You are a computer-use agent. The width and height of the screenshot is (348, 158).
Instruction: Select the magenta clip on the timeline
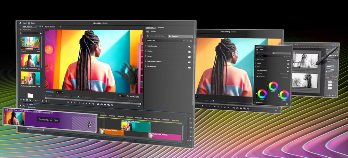(165, 136)
